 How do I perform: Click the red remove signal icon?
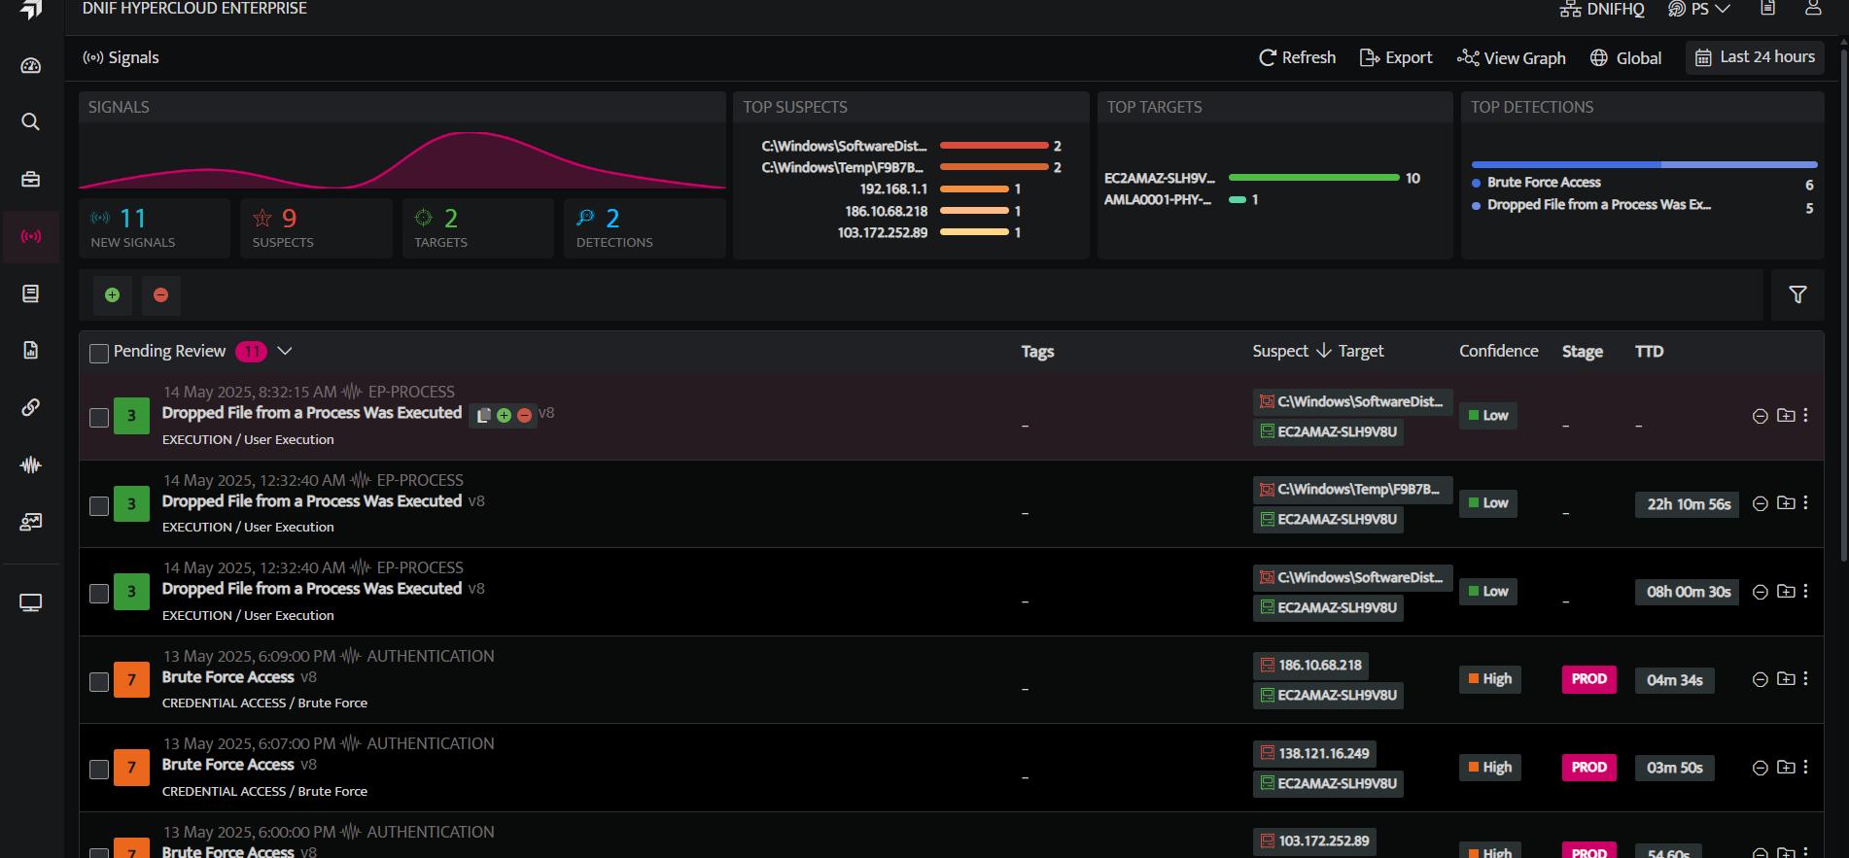(161, 295)
